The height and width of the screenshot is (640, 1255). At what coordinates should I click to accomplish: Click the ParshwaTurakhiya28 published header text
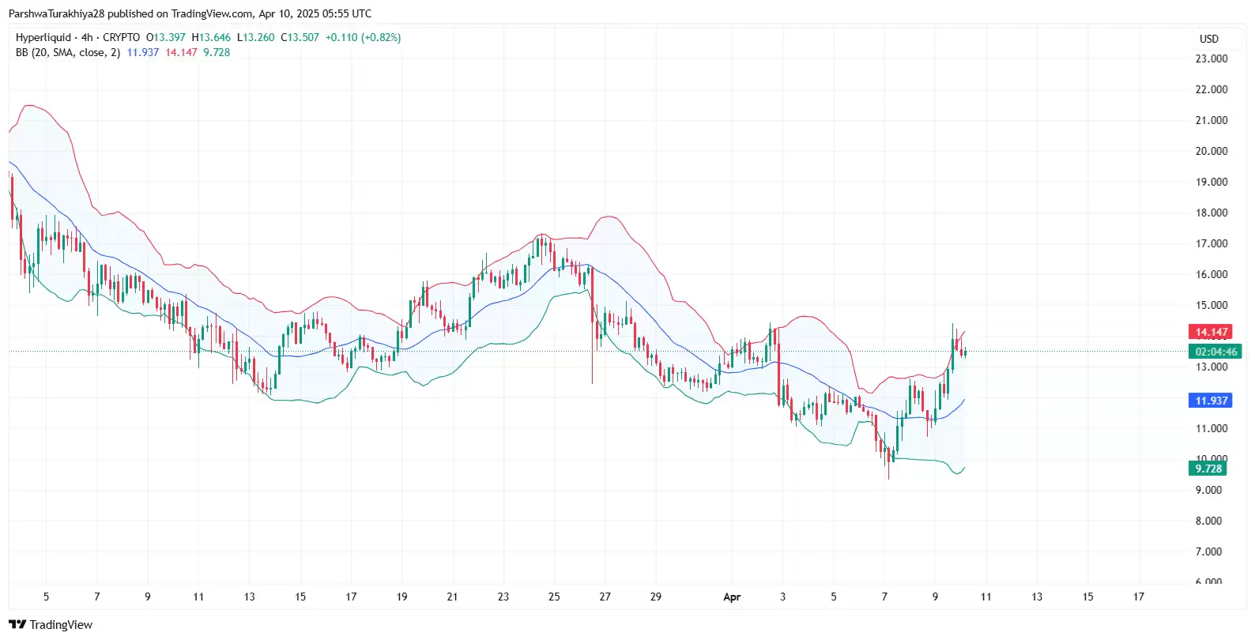[190, 13]
